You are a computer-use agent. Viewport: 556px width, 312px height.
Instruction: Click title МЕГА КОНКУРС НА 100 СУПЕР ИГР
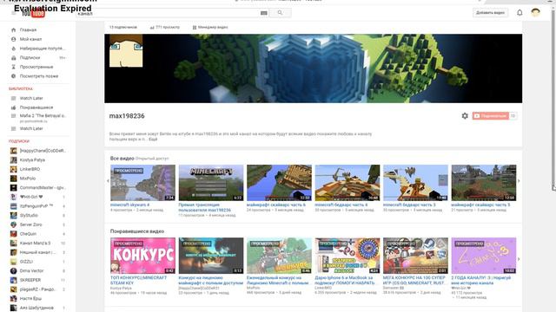(x=414, y=281)
